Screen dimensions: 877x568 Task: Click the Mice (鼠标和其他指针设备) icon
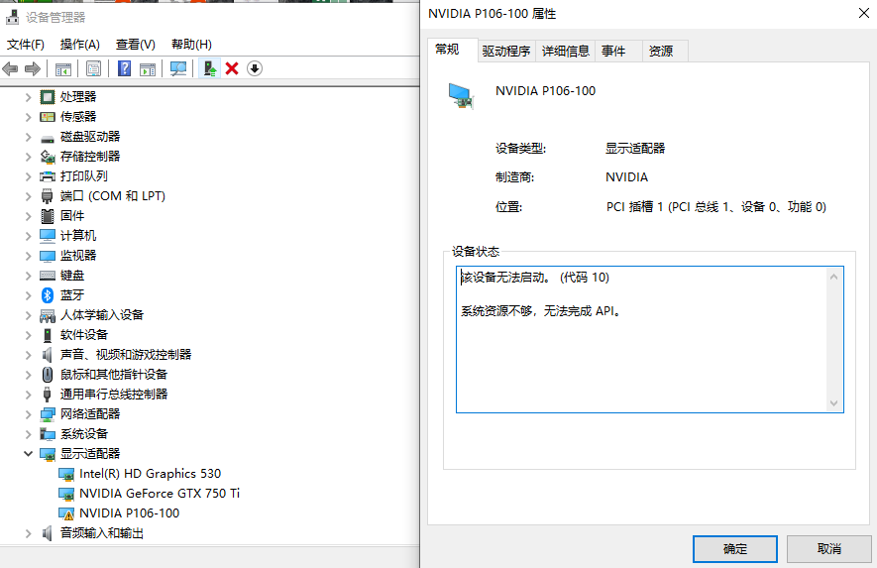coord(48,375)
